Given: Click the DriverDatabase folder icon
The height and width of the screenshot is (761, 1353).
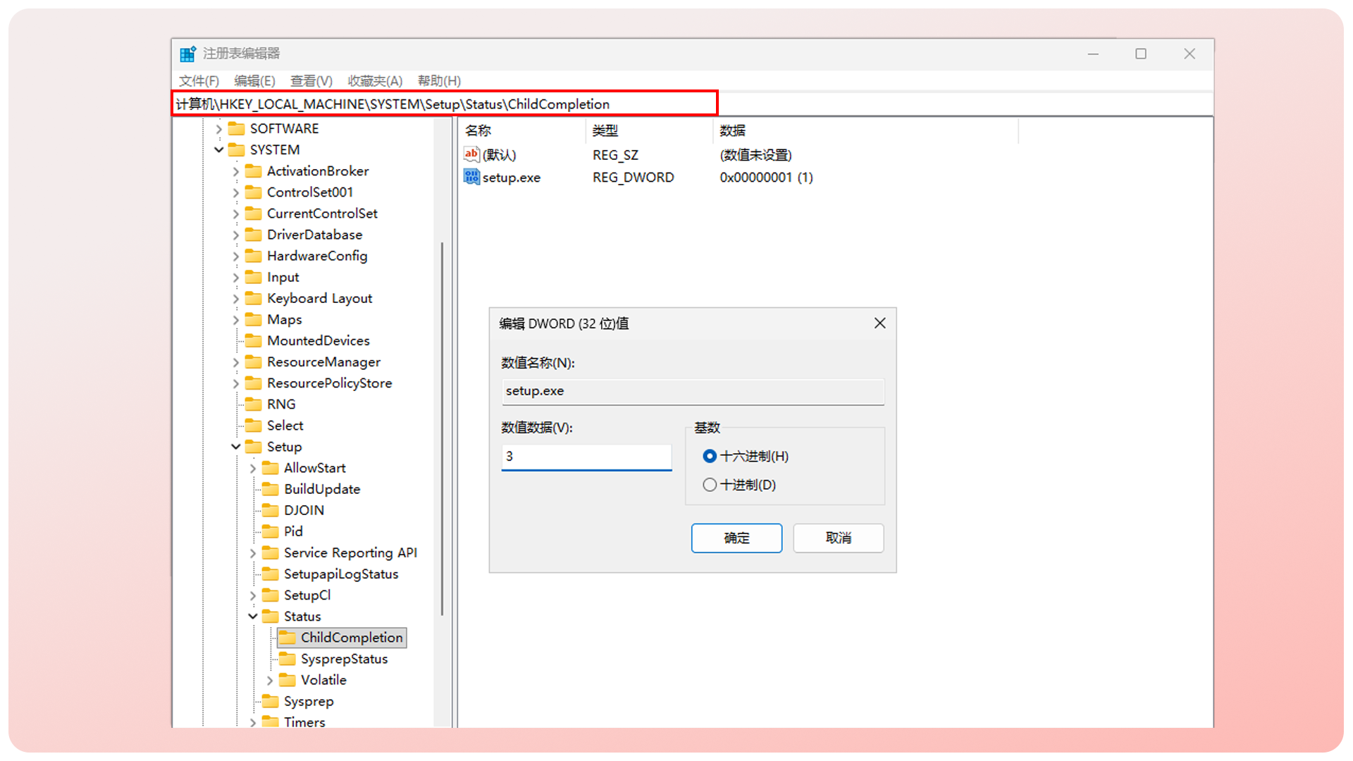Looking at the screenshot, I should (x=254, y=235).
